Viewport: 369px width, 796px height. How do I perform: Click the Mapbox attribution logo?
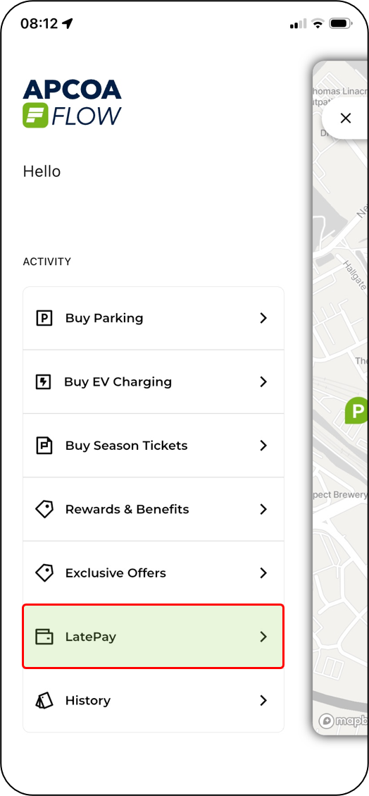(343, 721)
